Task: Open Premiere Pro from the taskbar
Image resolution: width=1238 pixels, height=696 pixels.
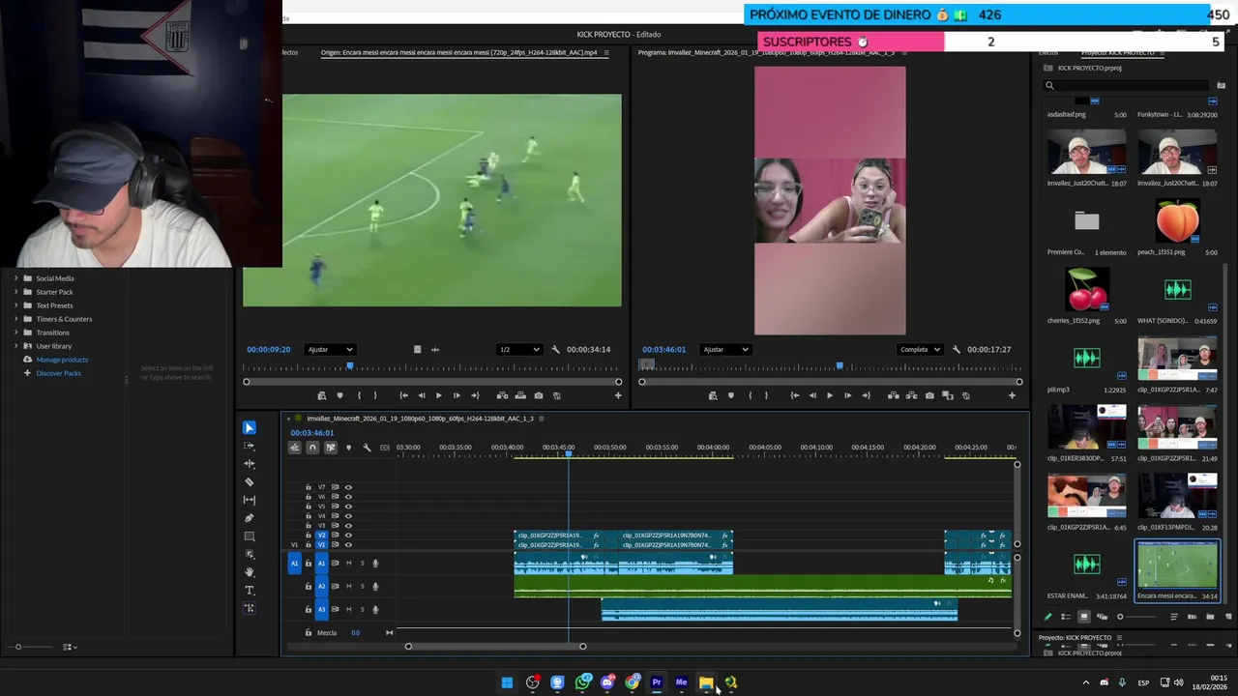Action: pyautogui.click(x=657, y=682)
